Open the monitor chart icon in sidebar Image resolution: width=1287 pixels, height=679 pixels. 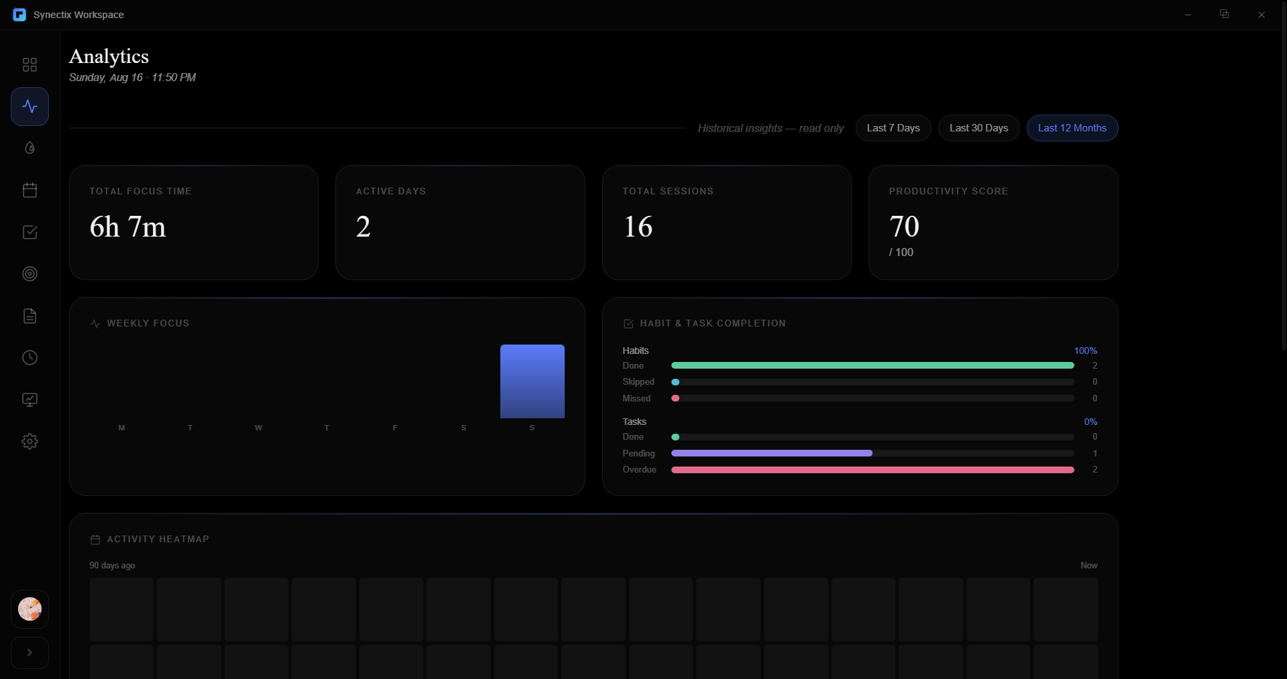pyautogui.click(x=30, y=399)
